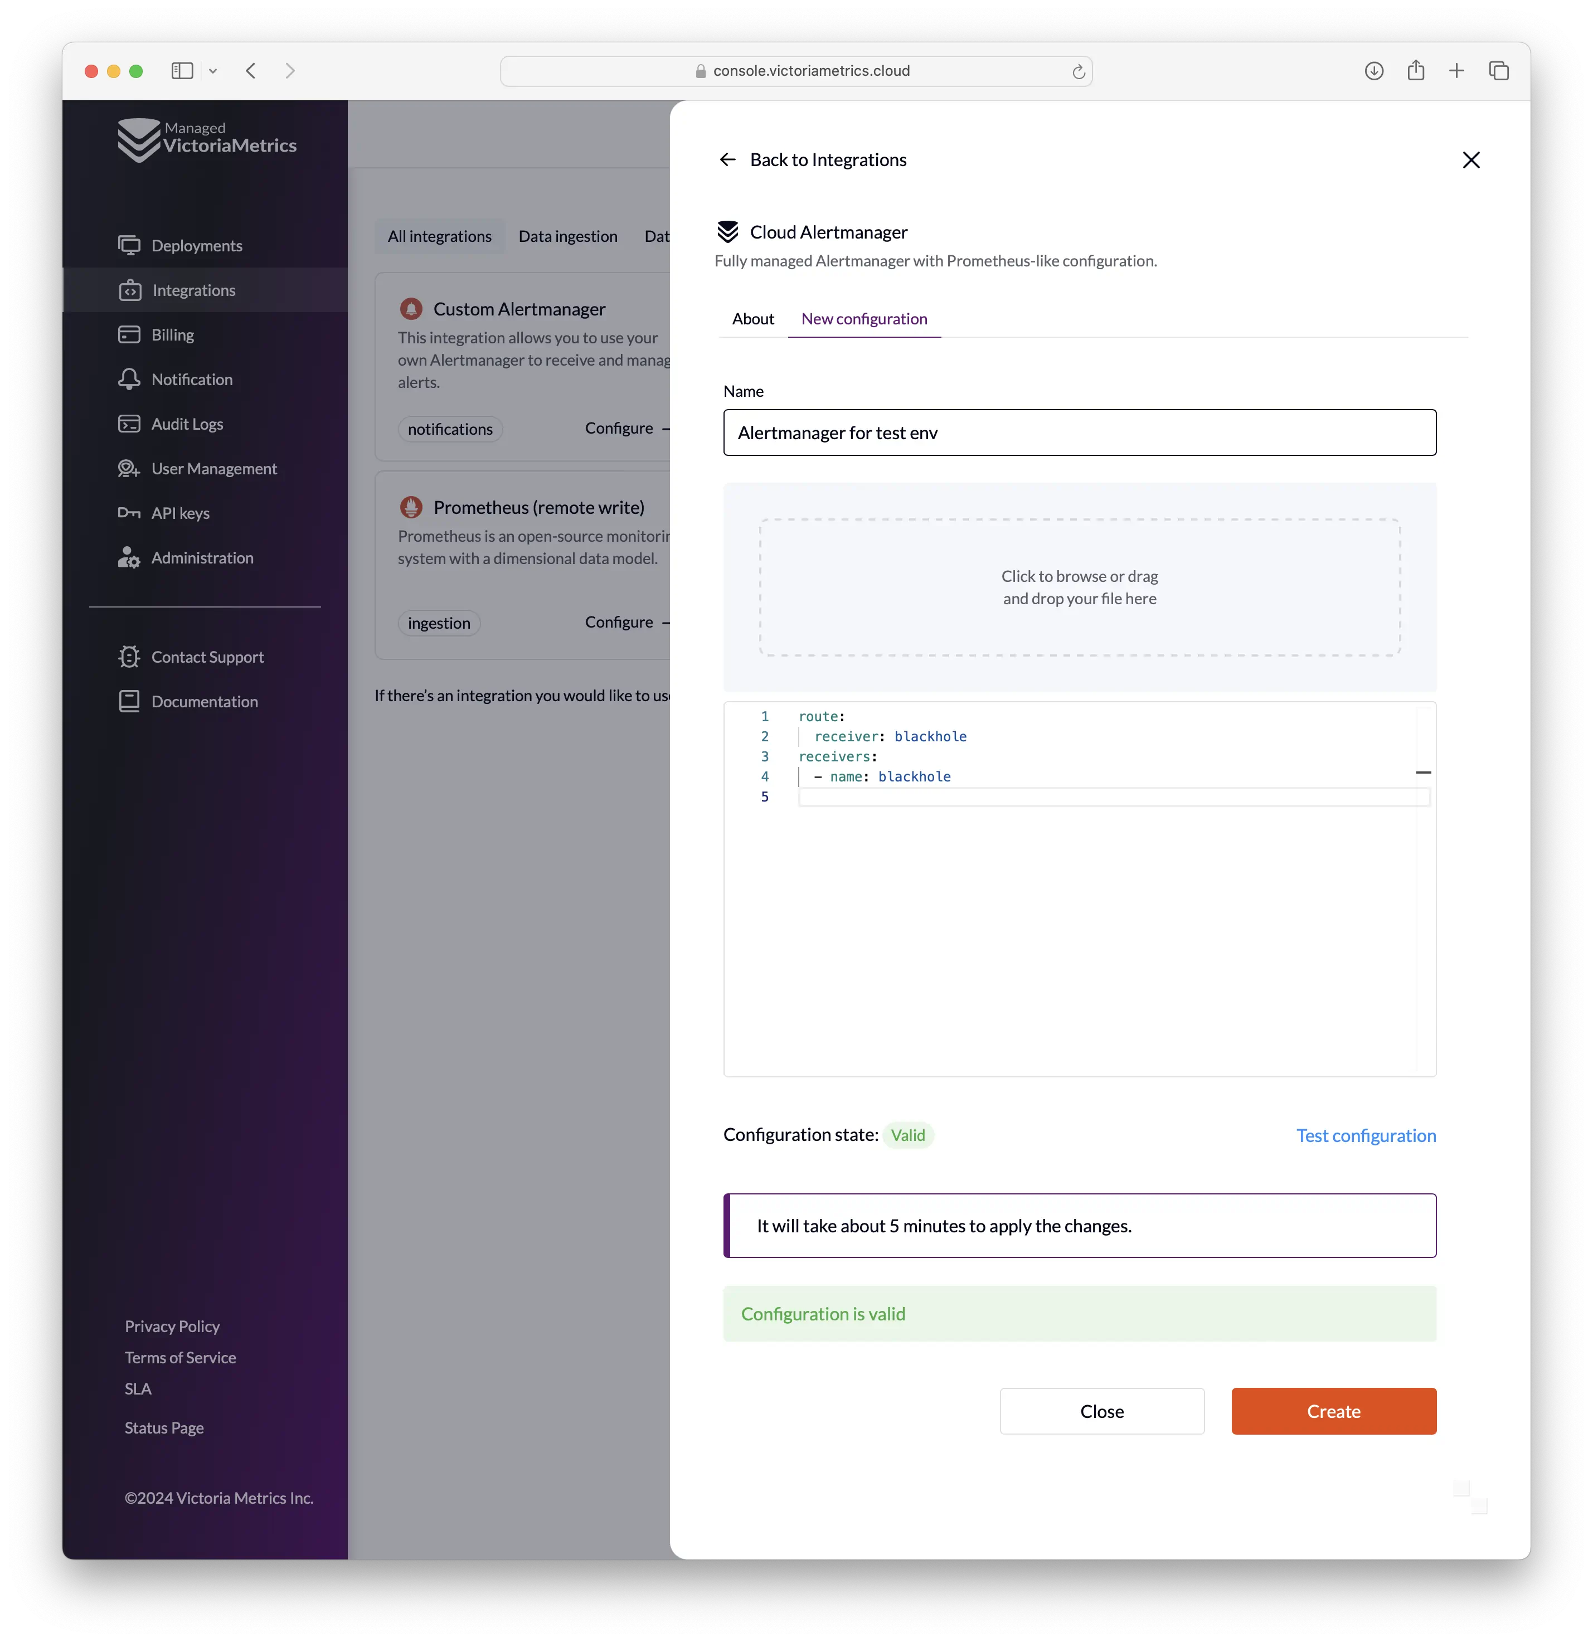Switch to the About tab
Viewport: 1593px width, 1642px height.
[x=753, y=318]
